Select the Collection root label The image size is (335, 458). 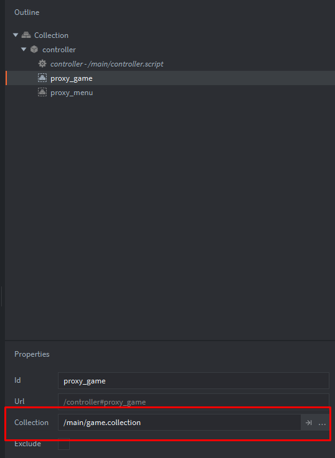click(51, 35)
